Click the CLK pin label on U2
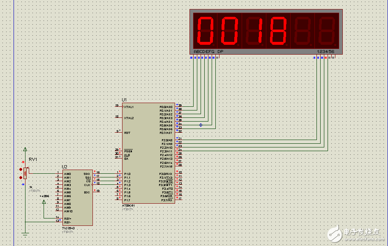388x246 pixels. point(87,185)
